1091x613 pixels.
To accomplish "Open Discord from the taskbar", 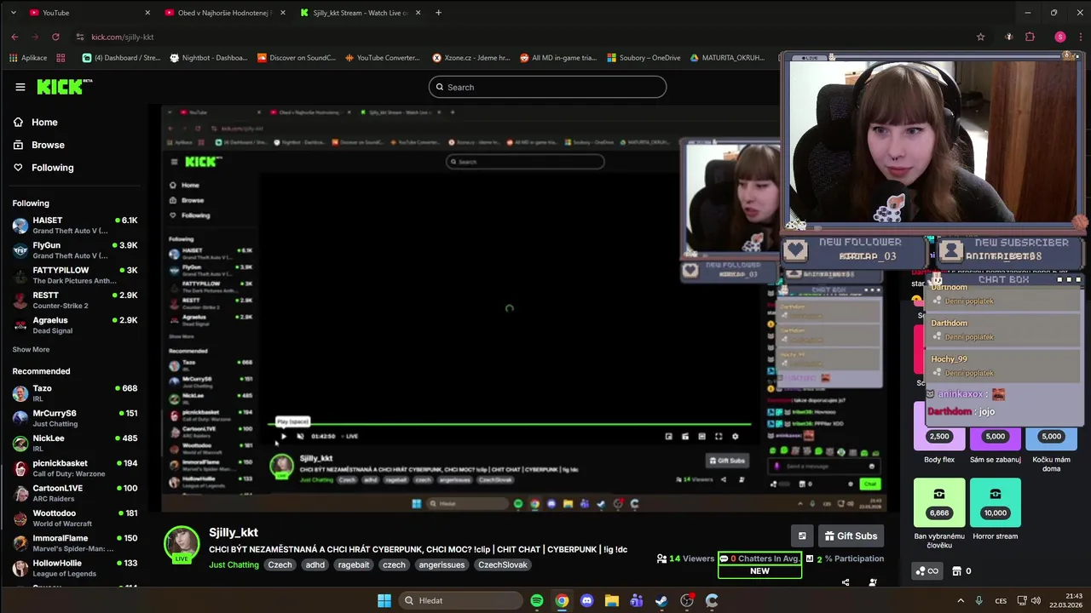I will [586, 600].
